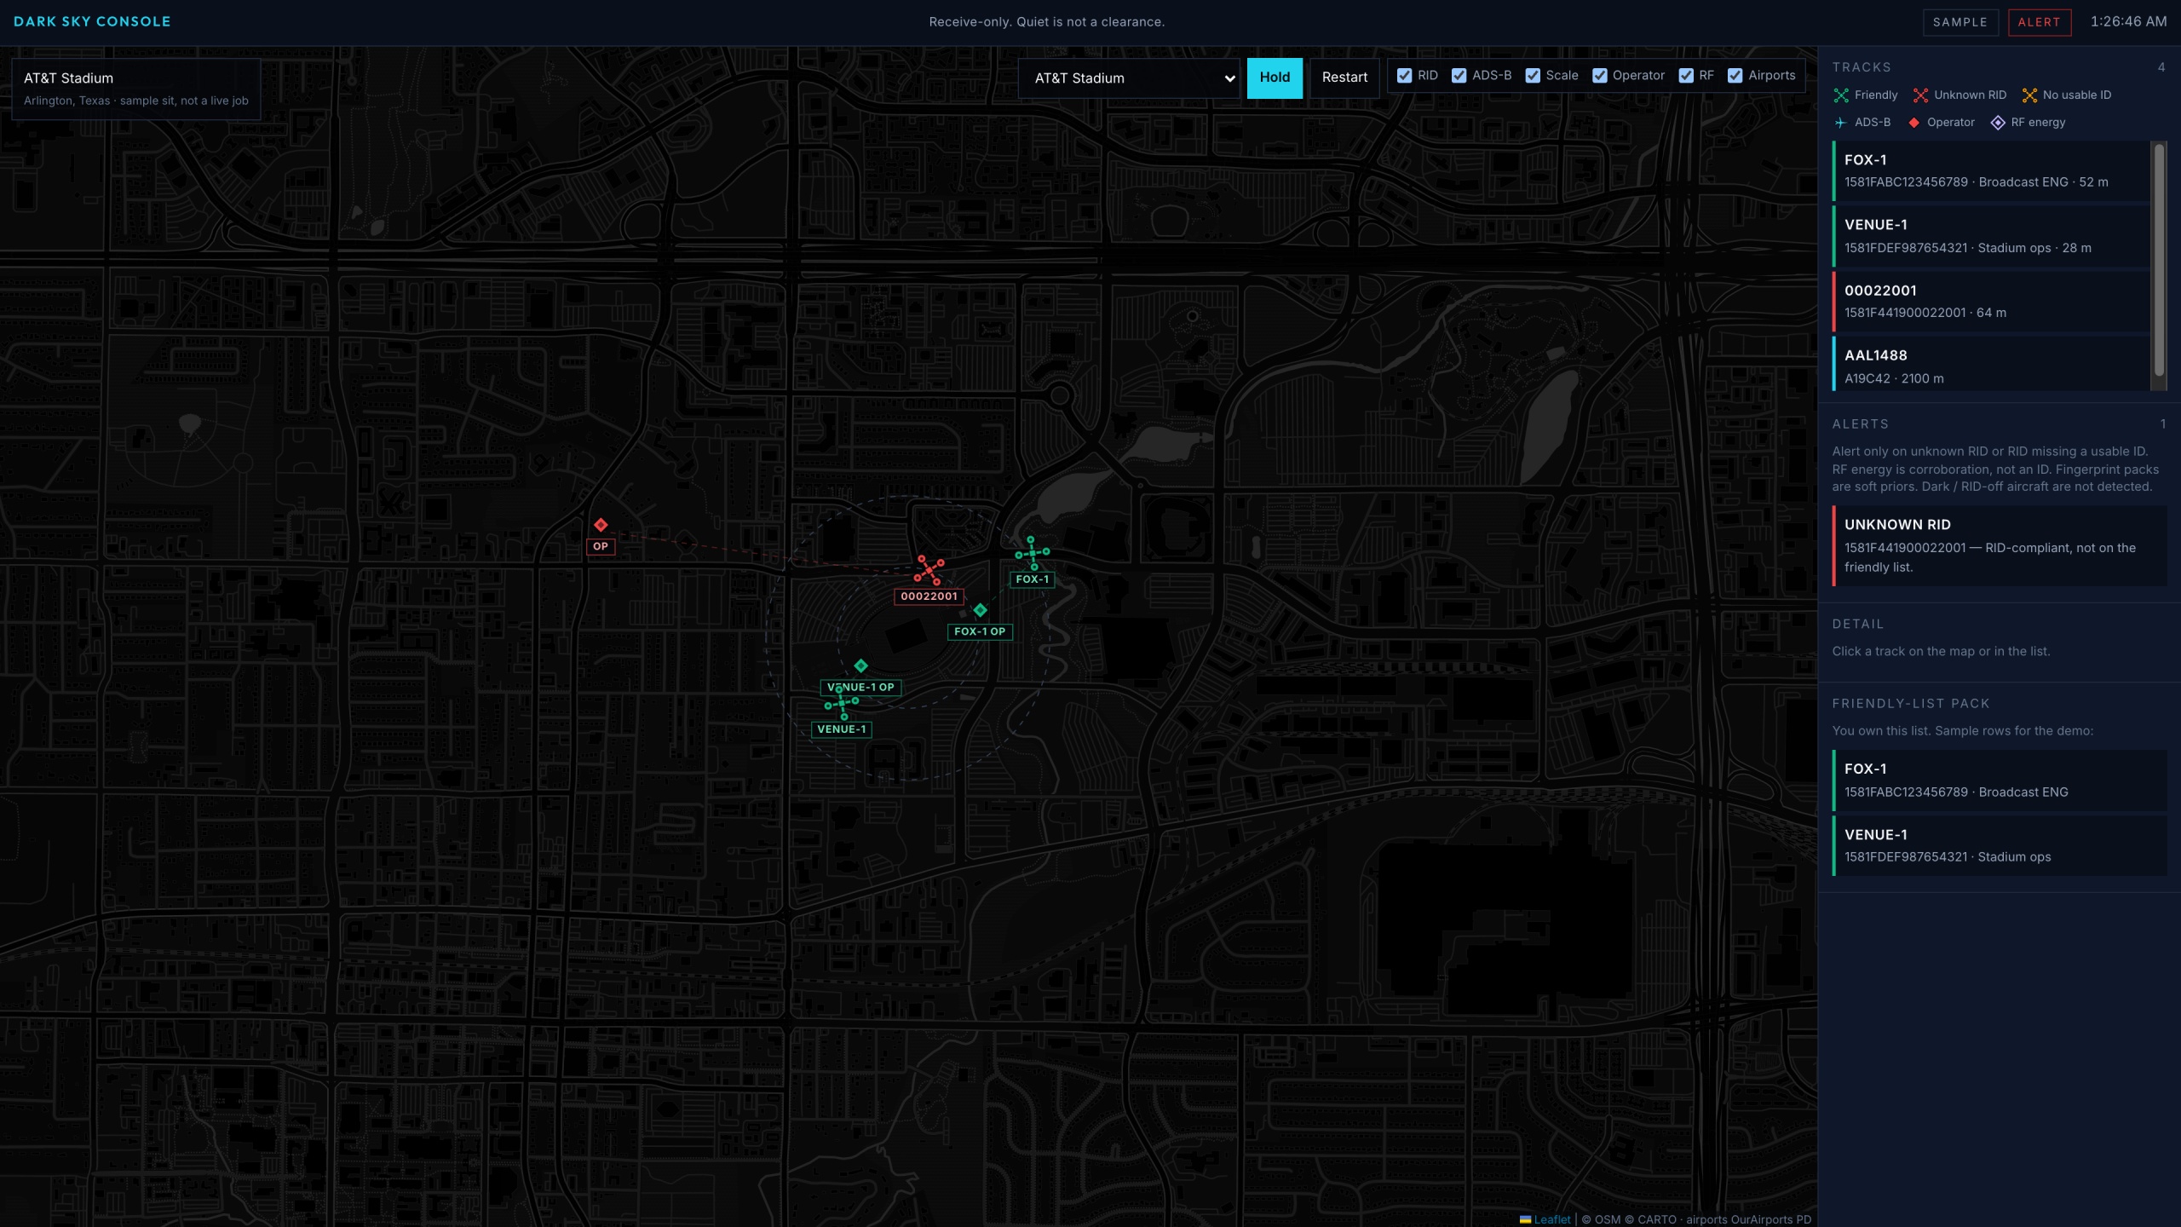The image size is (2181, 1227).
Task: Click the 00022001 map label
Action: pyautogui.click(x=929, y=596)
